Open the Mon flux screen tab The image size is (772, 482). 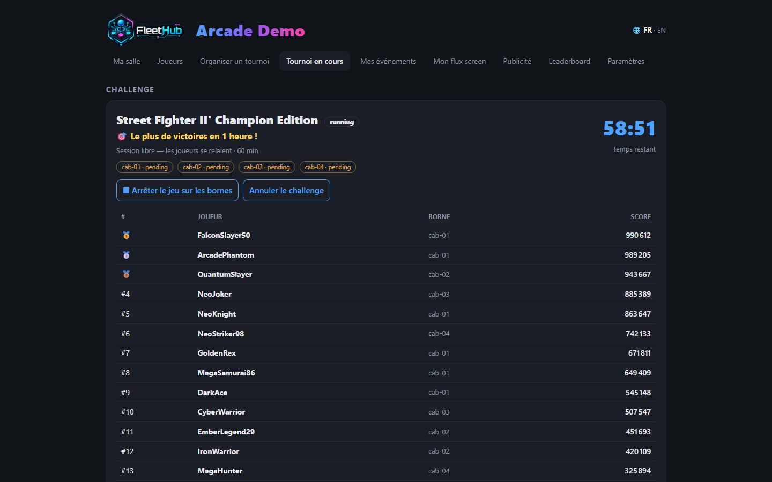pos(459,61)
